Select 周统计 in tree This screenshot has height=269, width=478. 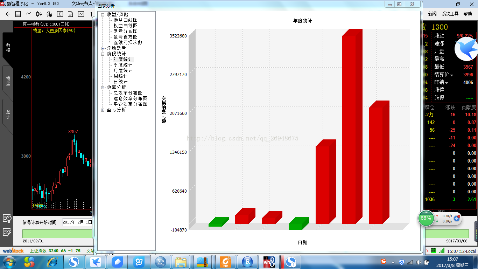(x=120, y=76)
